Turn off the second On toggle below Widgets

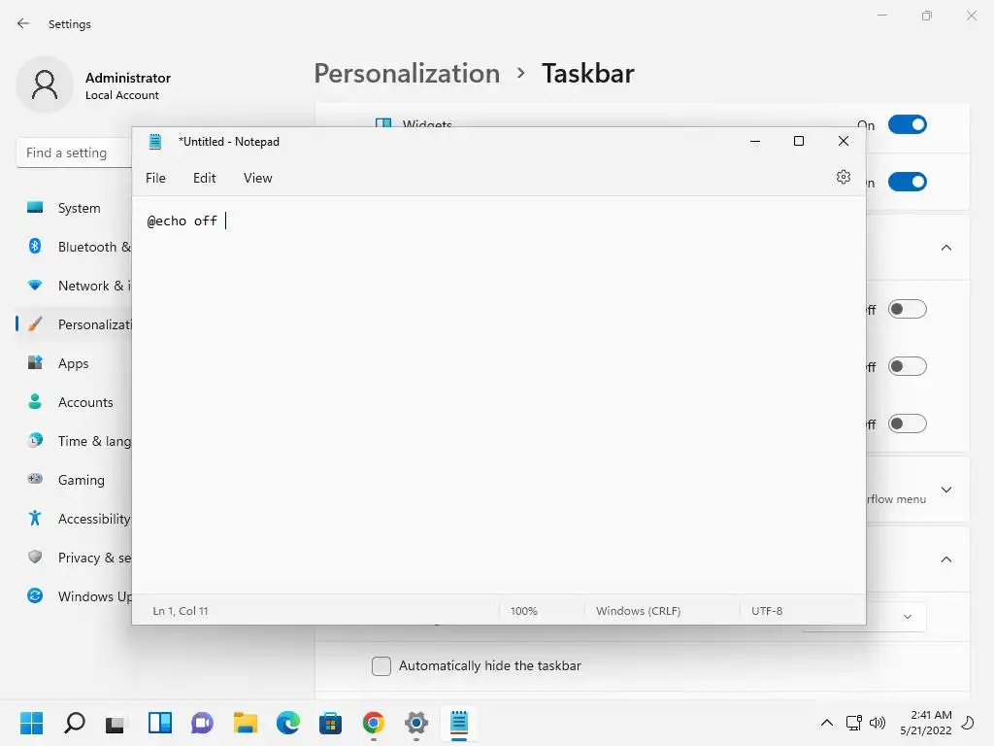tap(908, 182)
